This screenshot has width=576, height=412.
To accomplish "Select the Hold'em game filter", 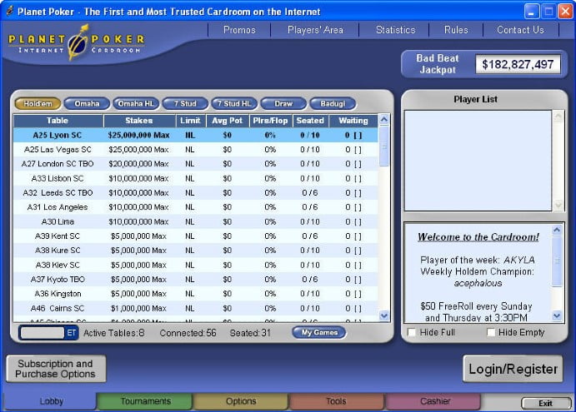I will pos(38,104).
